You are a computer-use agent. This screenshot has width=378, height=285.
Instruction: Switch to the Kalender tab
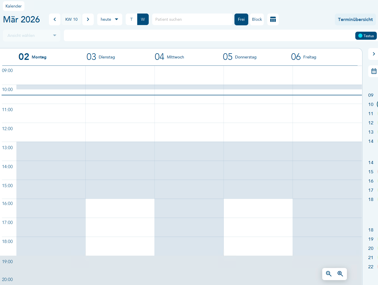click(13, 6)
